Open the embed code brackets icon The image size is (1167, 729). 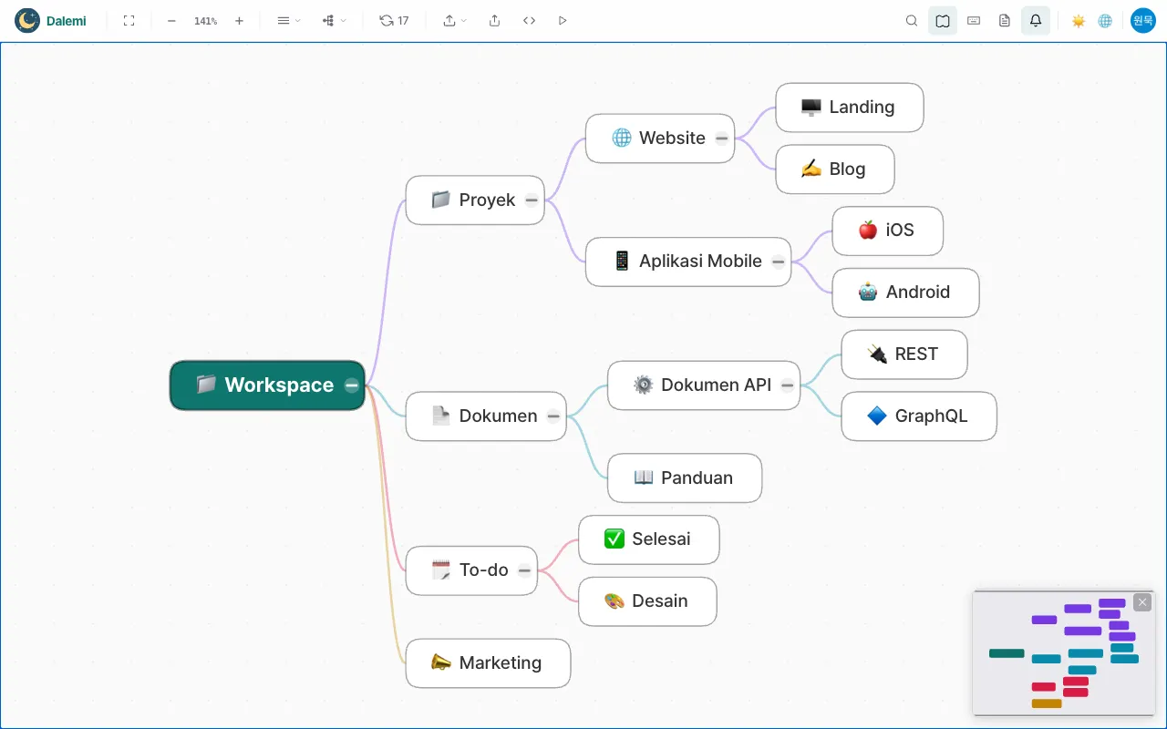tap(529, 20)
